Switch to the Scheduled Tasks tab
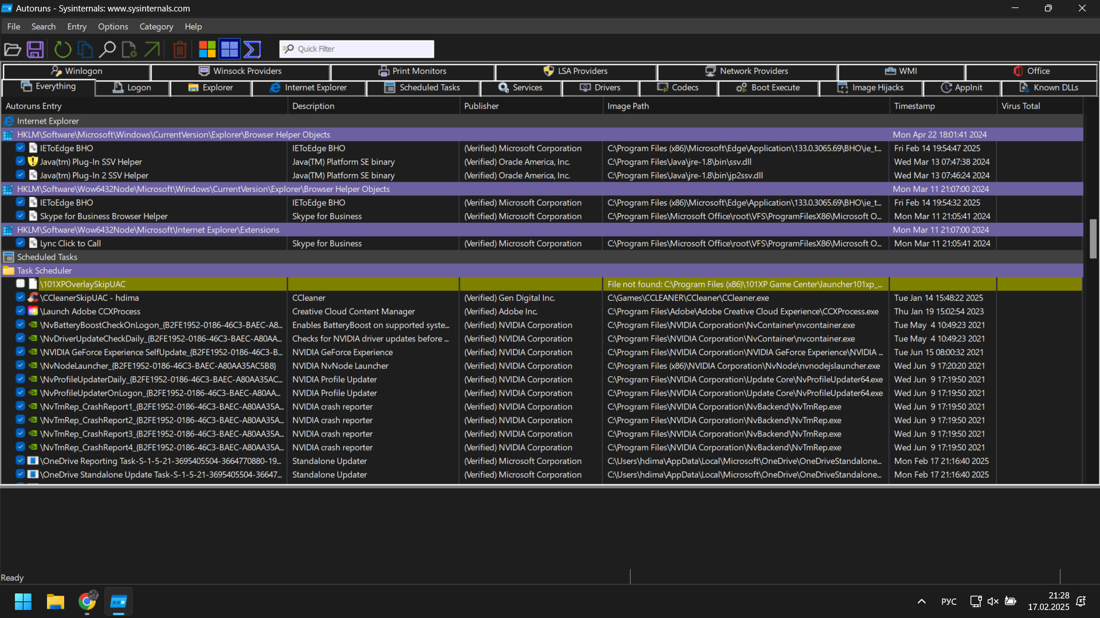 tap(423, 88)
